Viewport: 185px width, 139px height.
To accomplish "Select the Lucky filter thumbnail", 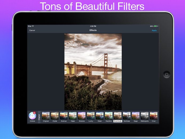I will (x=91, y=116).
